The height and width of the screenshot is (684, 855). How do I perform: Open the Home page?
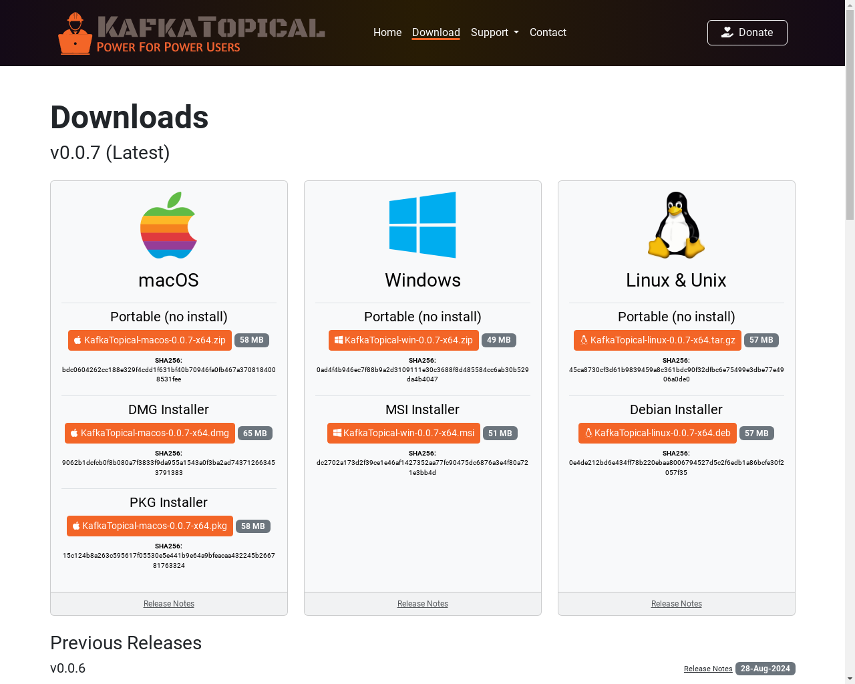tap(387, 32)
